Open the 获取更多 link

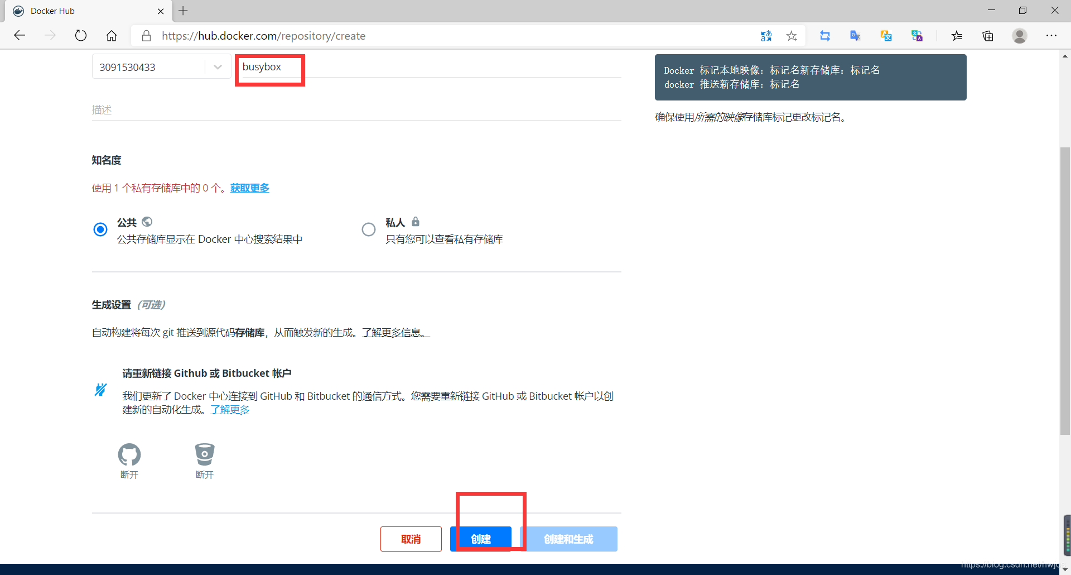[250, 188]
